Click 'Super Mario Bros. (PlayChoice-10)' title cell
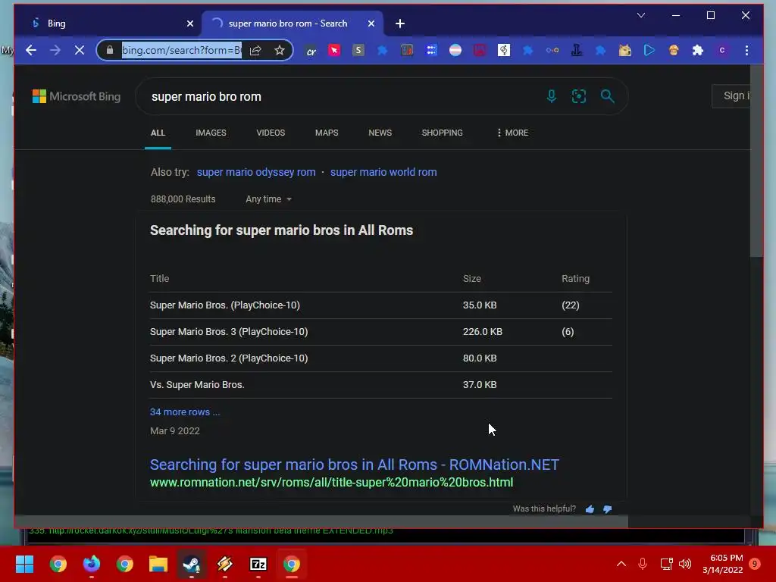 [x=224, y=305]
